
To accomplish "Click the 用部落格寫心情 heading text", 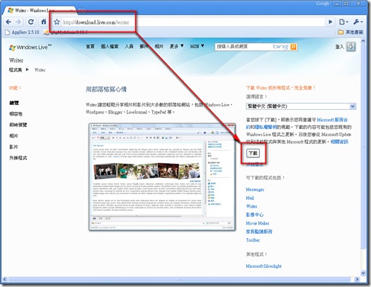I will (106, 89).
